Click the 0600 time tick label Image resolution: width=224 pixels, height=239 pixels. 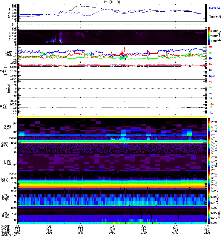click(x=17, y=233)
